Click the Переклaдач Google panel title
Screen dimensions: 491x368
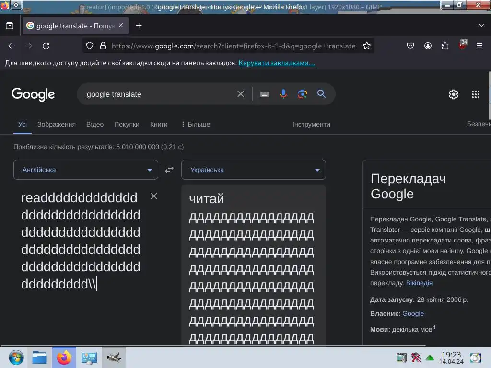tap(408, 186)
